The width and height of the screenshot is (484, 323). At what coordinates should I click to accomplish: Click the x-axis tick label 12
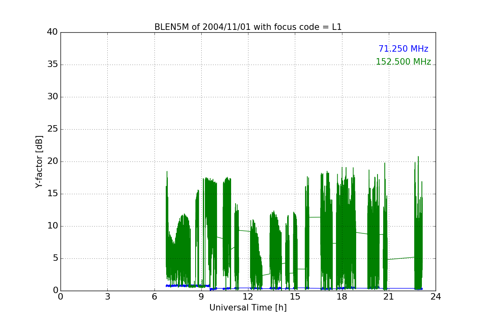248,297
